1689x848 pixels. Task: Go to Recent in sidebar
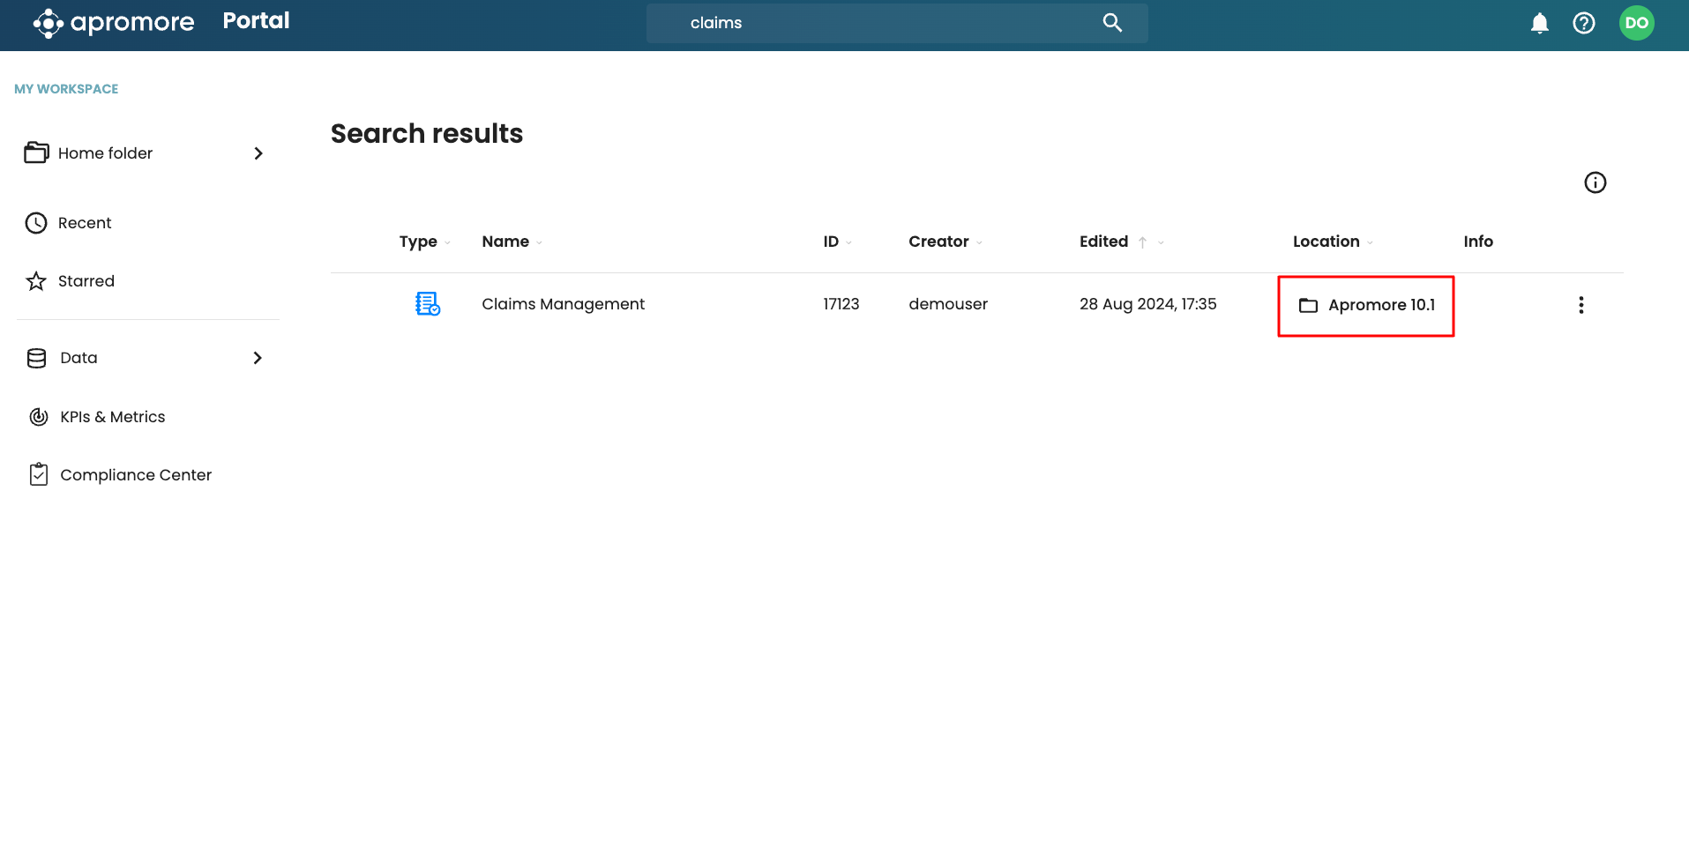click(85, 223)
